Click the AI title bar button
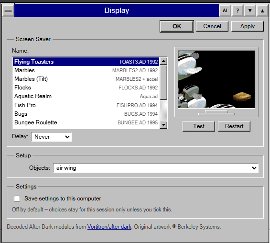 pos(225,11)
